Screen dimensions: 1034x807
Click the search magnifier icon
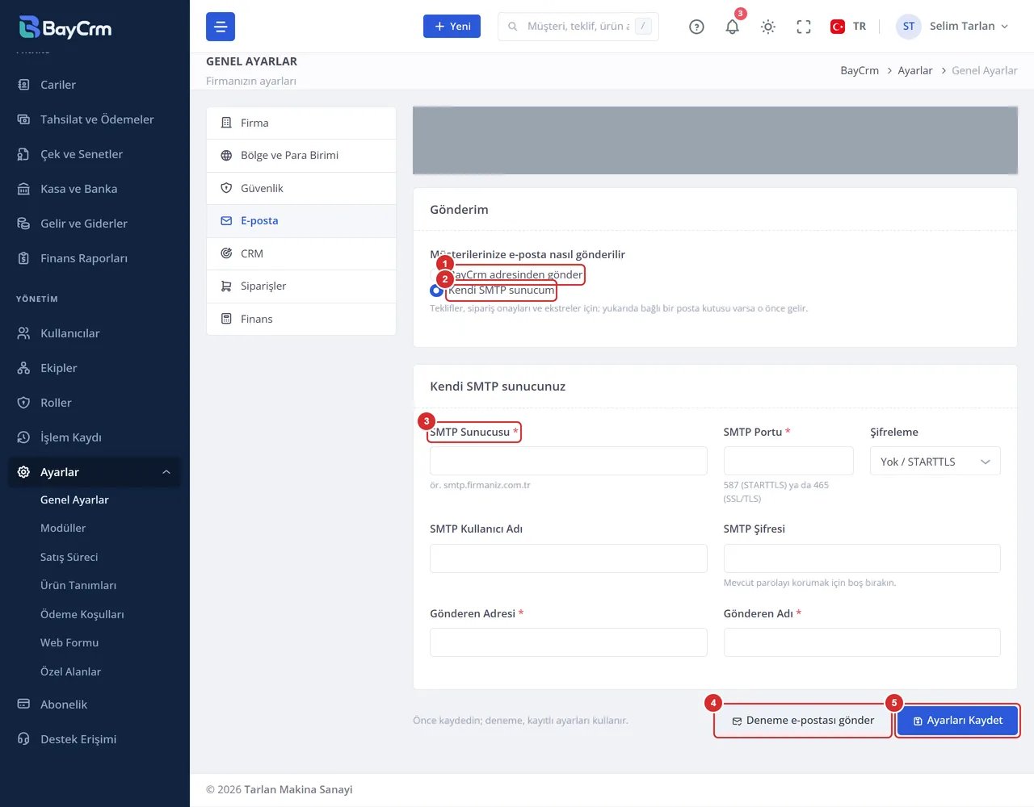[x=512, y=27]
